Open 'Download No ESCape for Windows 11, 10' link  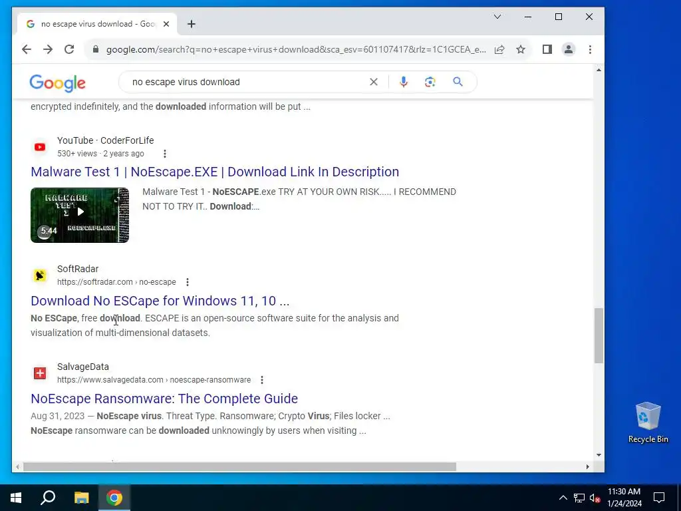click(x=160, y=301)
